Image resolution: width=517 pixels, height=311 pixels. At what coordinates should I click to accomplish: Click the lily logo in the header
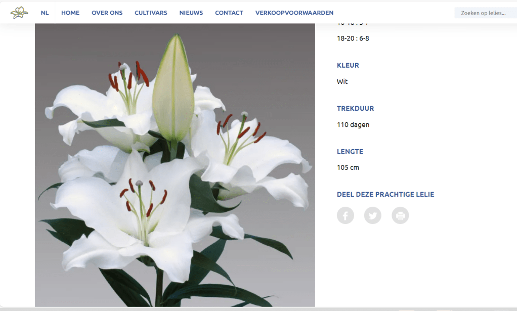19,13
